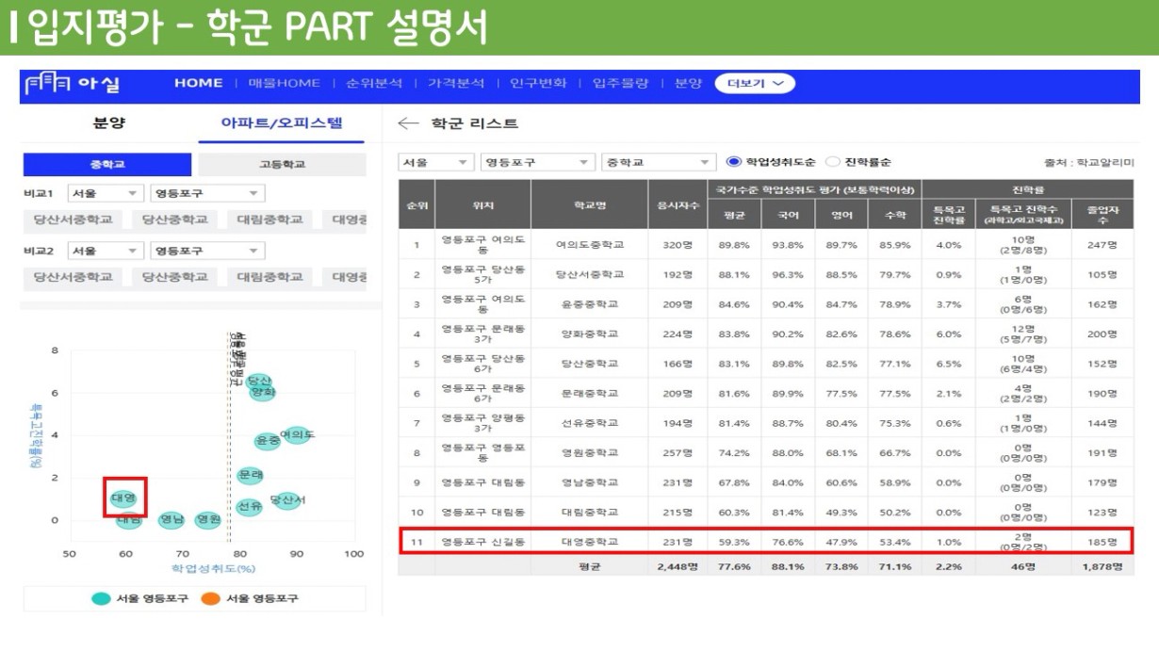Click 양화중학교 in the school table

(590, 334)
